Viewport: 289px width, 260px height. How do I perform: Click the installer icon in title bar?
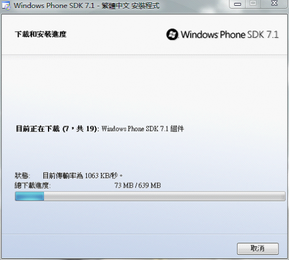click(6, 6)
